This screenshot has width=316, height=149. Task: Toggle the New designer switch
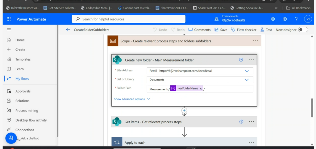303,30
